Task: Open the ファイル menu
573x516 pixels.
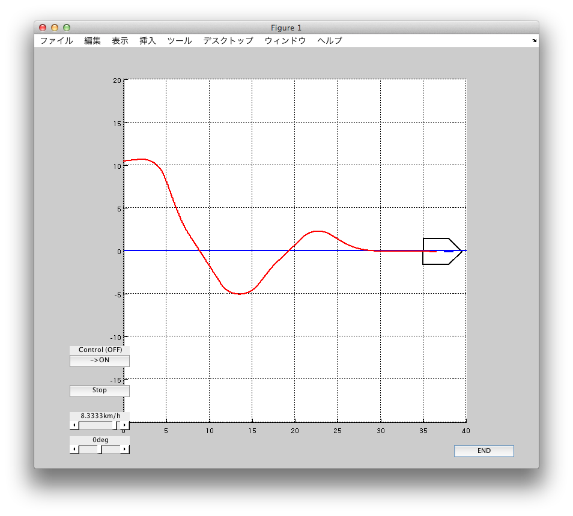Action: [56, 41]
